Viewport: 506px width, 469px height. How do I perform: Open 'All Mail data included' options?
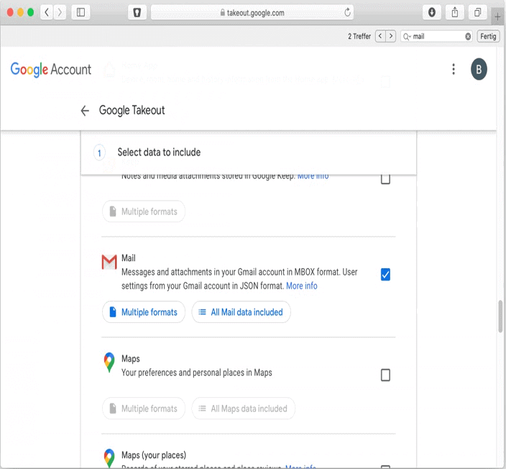(241, 312)
